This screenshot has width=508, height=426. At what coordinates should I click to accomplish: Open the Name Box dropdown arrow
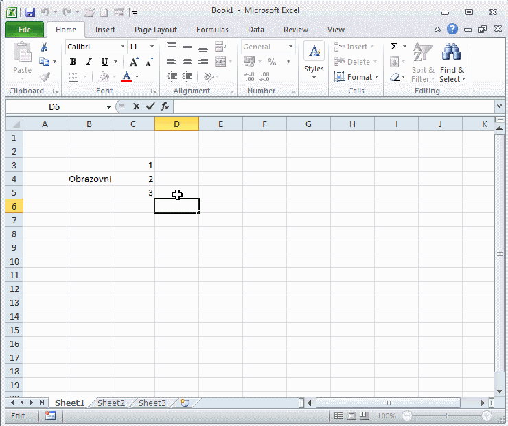[x=108, y=107]
